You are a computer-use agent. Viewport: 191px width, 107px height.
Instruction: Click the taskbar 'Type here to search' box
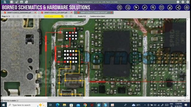point(27,105)
